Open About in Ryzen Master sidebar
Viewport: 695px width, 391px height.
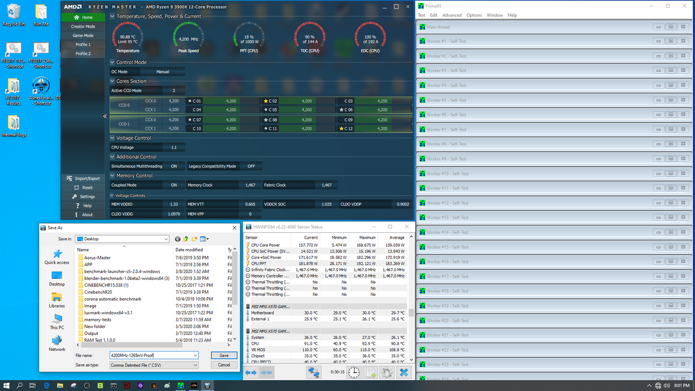click(x=83, y=215)
